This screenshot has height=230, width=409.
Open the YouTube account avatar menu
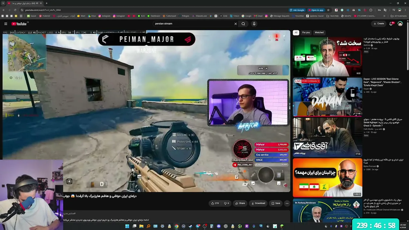tap(400, 24)
